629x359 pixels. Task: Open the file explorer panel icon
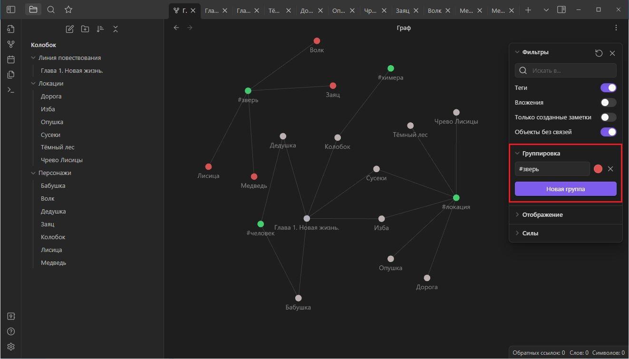33,10
